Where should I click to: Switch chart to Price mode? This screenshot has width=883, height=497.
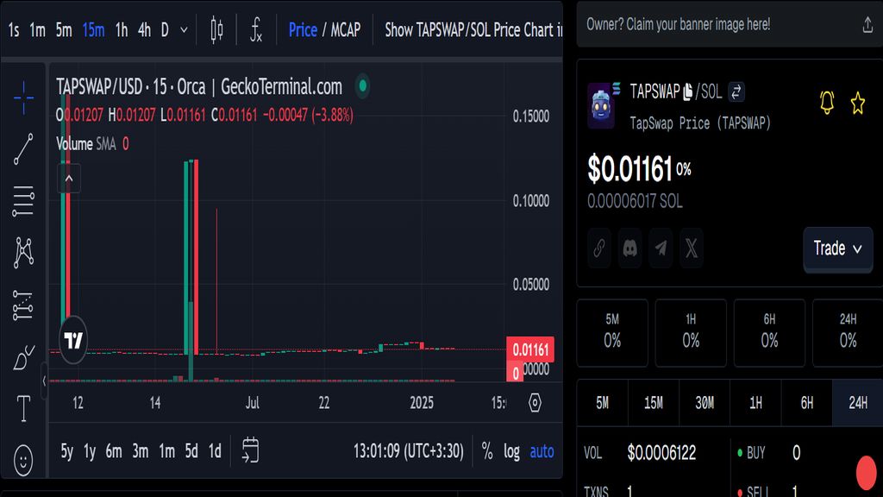(x=303, y=30)
